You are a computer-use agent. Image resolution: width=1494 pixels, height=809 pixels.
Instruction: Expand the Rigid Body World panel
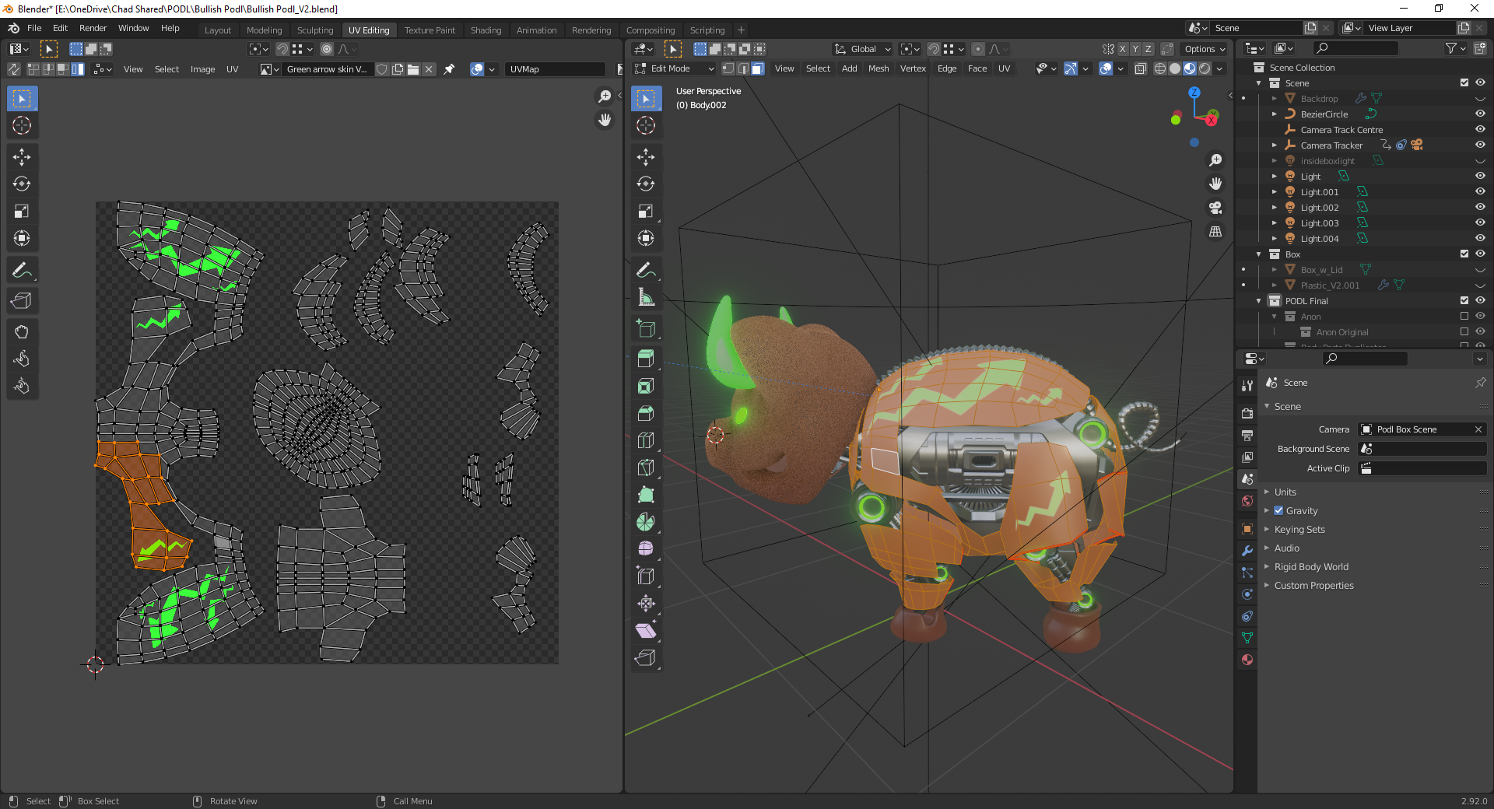pos(1311,567)
